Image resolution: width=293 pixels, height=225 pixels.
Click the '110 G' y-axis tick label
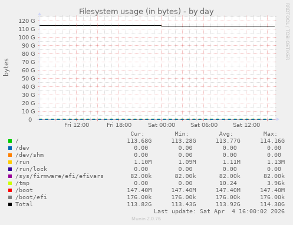tap(27, 29)
